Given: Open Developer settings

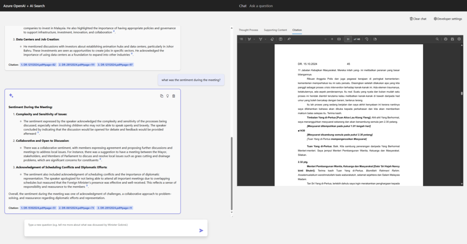Looking at the screenshot, I should [448, 19].
